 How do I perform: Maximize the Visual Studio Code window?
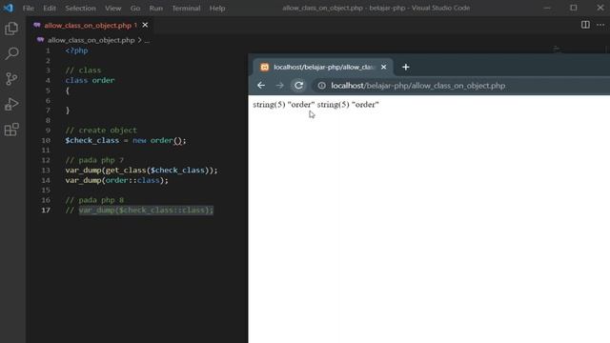coord(574,8)
